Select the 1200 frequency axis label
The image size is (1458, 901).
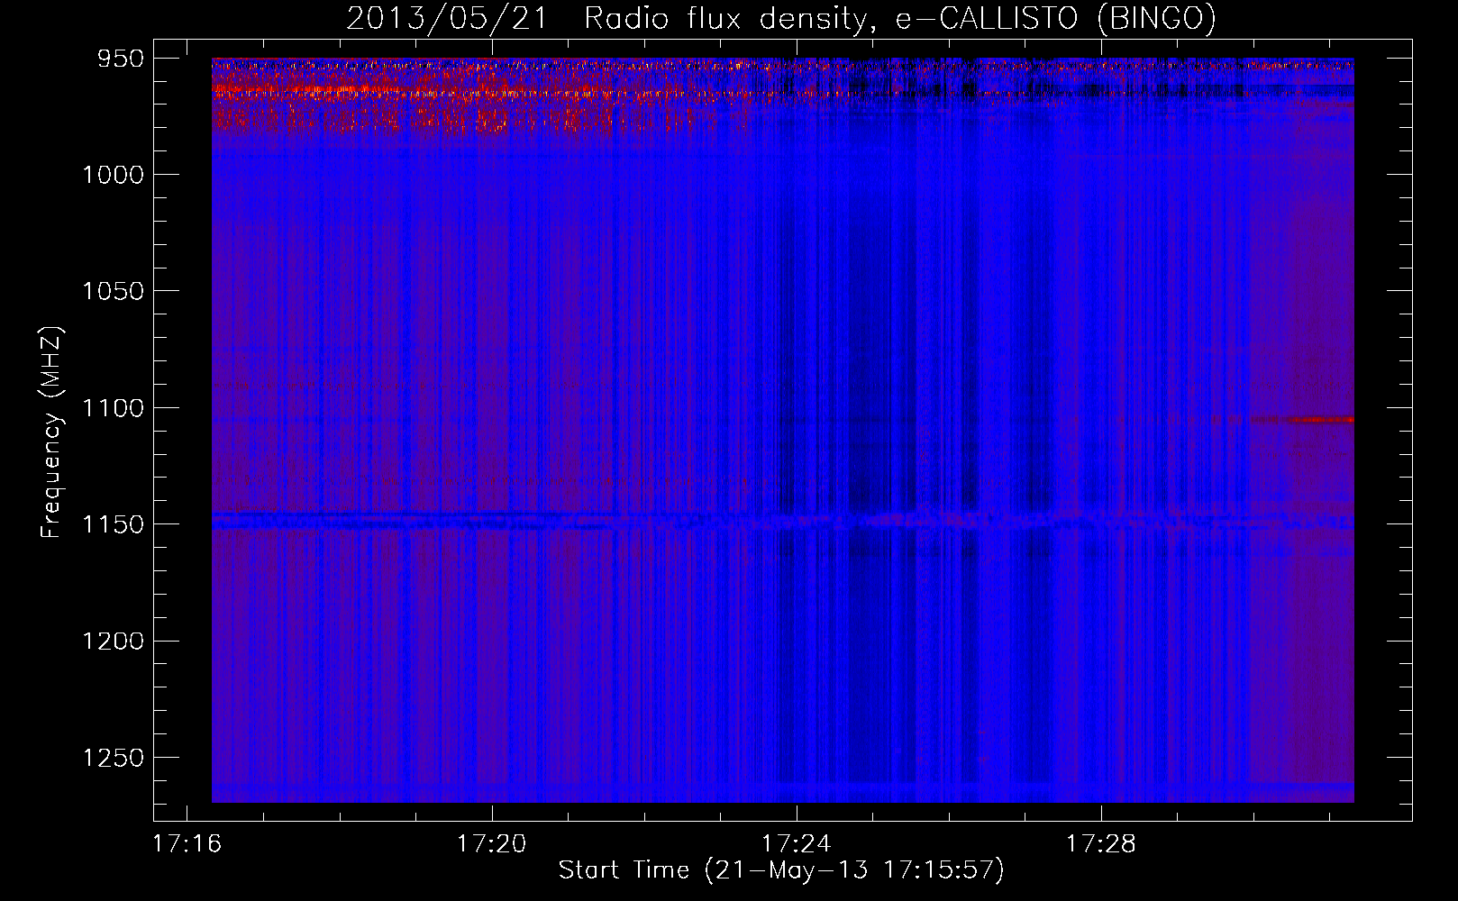113,642
